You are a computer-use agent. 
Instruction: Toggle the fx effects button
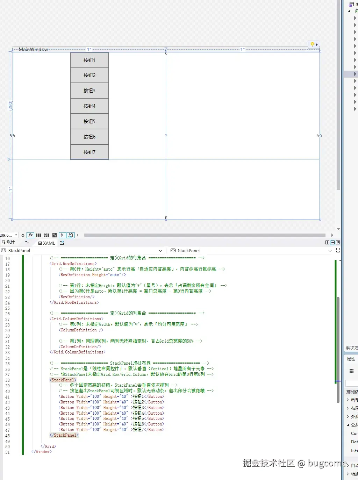click(30, 235)
